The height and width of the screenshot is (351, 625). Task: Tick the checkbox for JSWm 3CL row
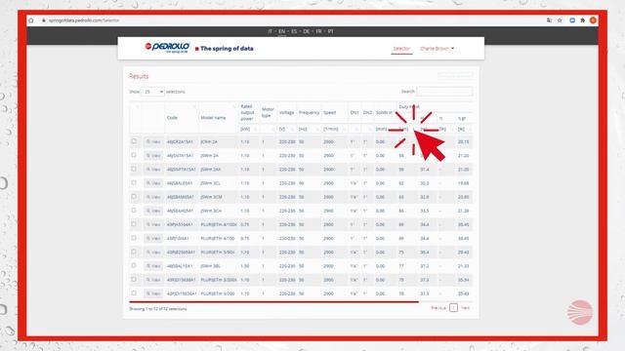[134, 182]
